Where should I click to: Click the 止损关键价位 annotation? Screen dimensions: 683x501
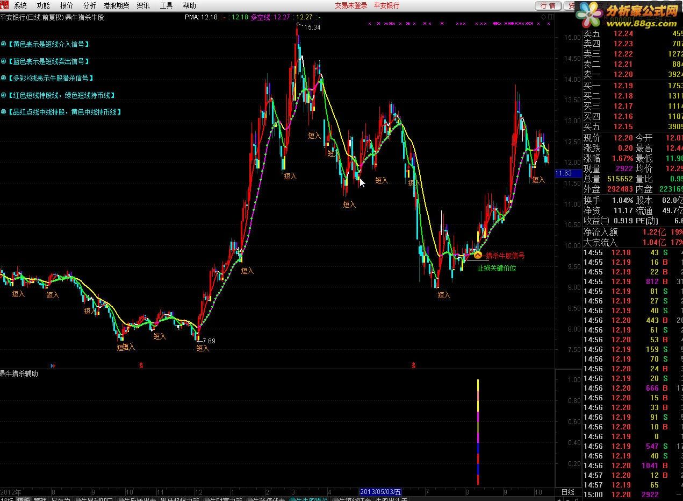(497, 268)
